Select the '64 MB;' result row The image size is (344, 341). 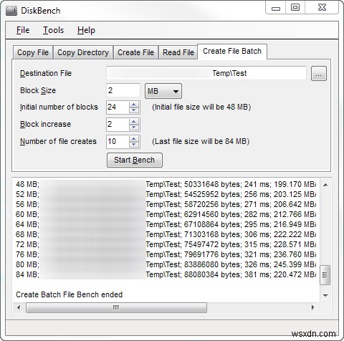(x=166, y=224)
